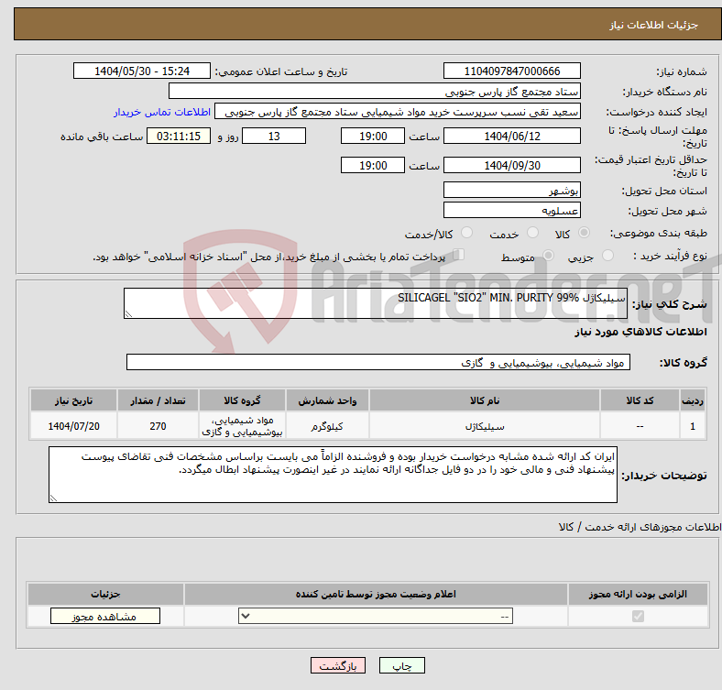Click the اطلاعات مجوزهای ارائه خدمت / کالا heading
Screen dimensions: 722x690
pos(640,527)
